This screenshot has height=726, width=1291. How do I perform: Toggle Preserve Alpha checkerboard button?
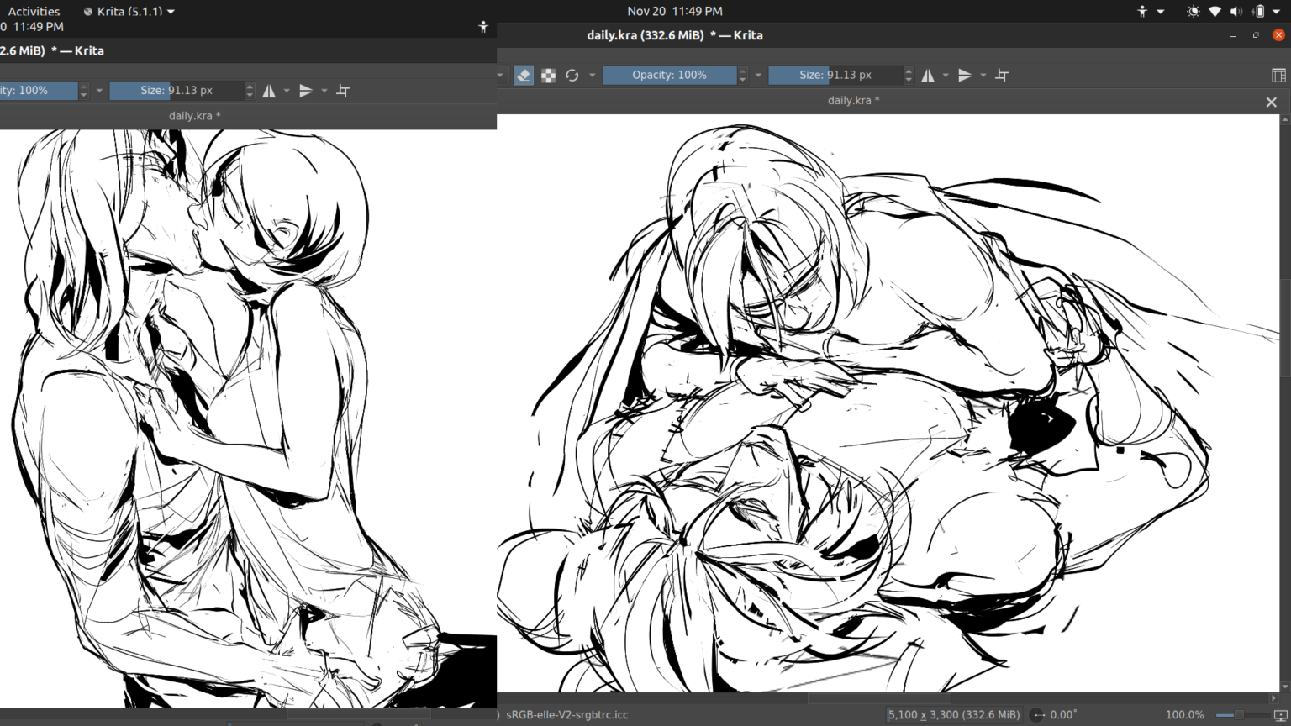pos(548,76)
